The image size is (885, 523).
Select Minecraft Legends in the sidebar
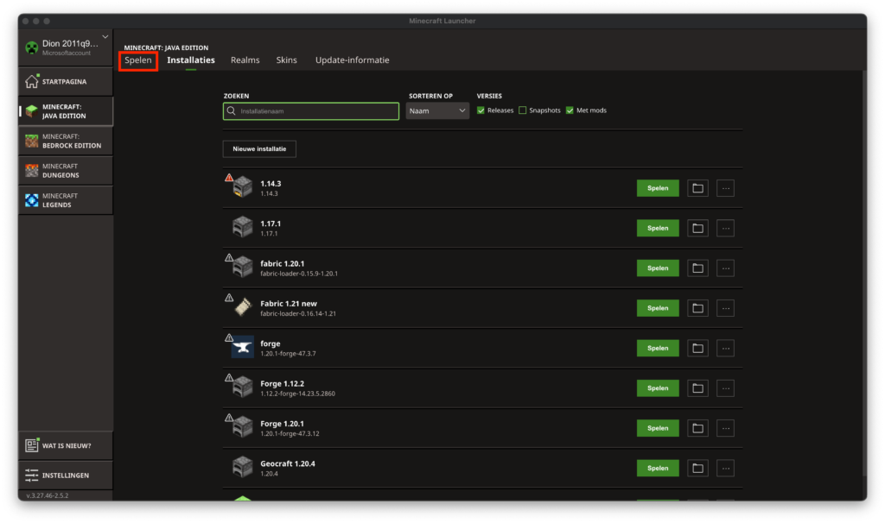(66, 200)
